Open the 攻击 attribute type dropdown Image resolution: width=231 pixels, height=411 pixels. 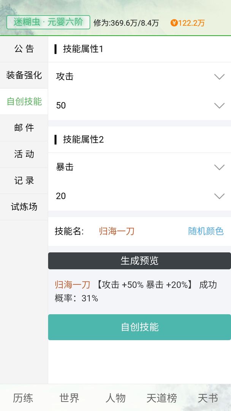pos(139,76)
